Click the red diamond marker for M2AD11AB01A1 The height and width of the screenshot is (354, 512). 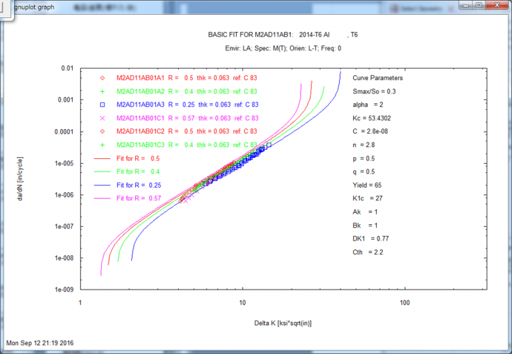point(103,78)
